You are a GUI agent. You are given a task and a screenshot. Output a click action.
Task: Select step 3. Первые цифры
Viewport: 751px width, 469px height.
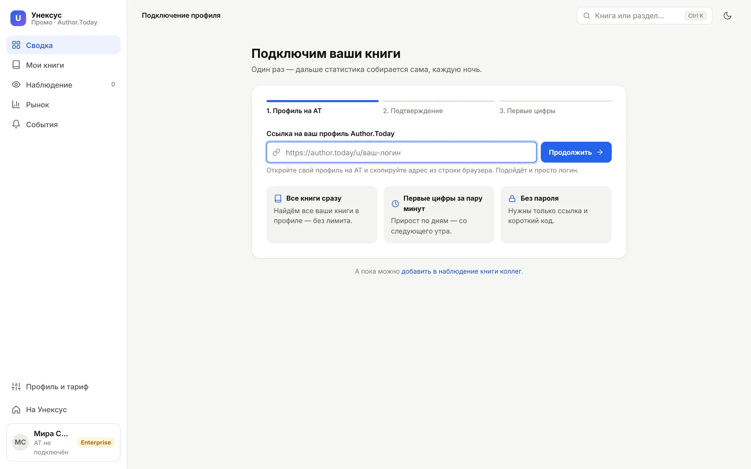coord(527,111)
